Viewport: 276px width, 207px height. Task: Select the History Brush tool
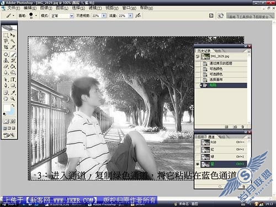[13, 60]
